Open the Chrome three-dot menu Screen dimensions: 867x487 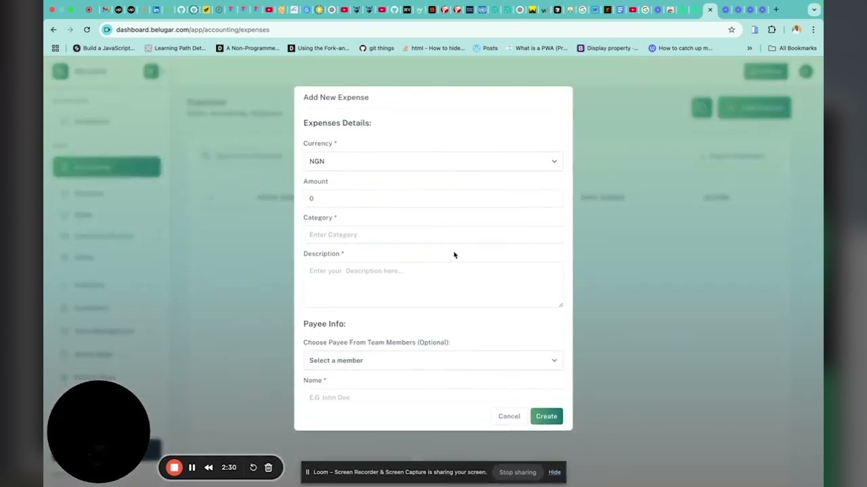tap(813, 30)
